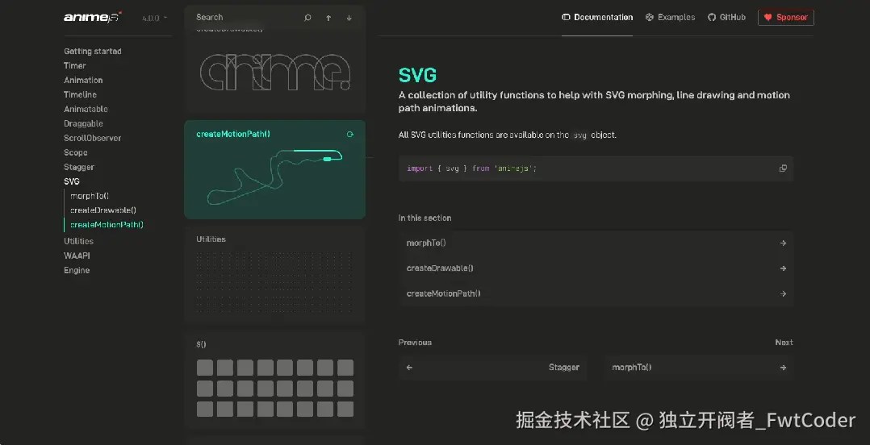The width and height of the screenshot is (870, 445).
Task: Click the anime.js logo
Action: coord(93,17)
